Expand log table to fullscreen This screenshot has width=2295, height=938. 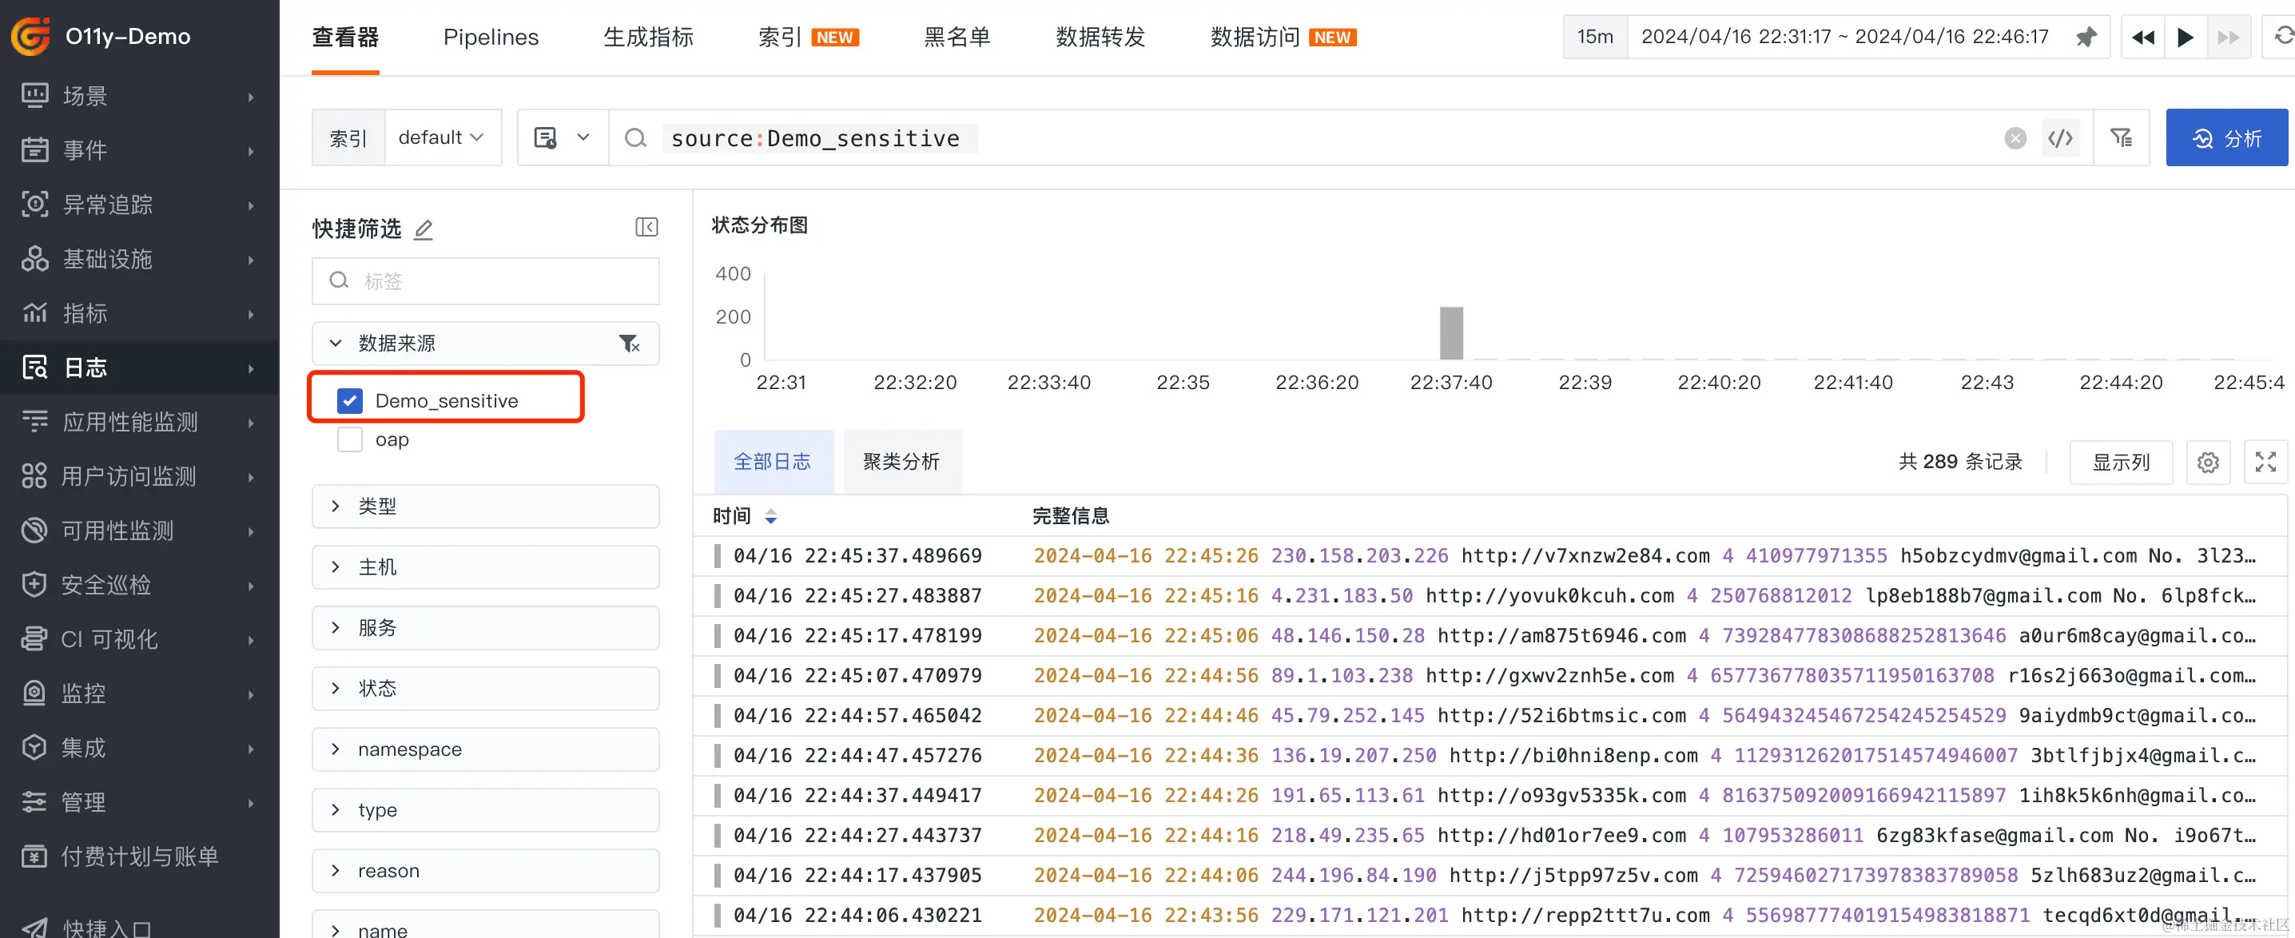click(x=2265, y=463)
